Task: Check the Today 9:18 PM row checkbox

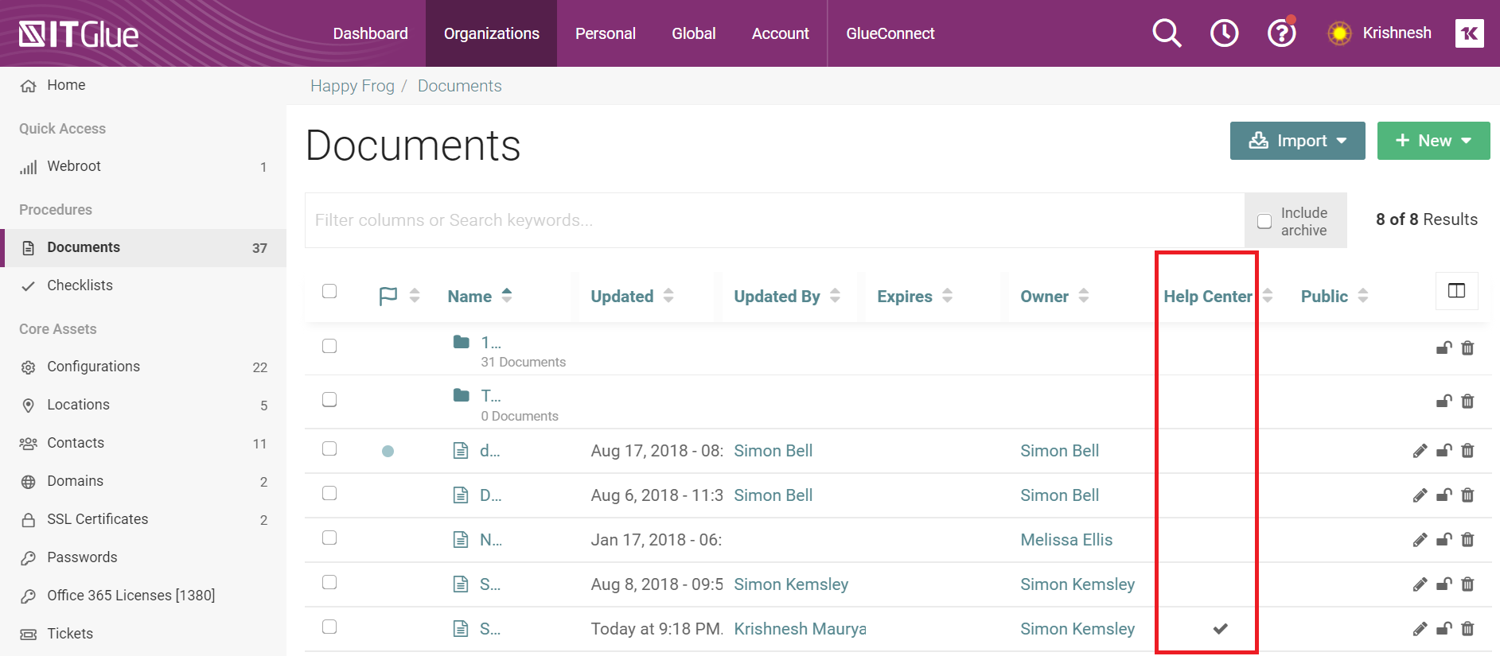Action: [x=329, y=627]
